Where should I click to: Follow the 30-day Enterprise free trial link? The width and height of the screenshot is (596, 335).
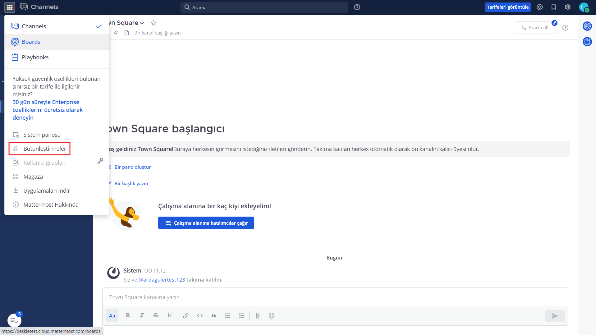point(48,110)
